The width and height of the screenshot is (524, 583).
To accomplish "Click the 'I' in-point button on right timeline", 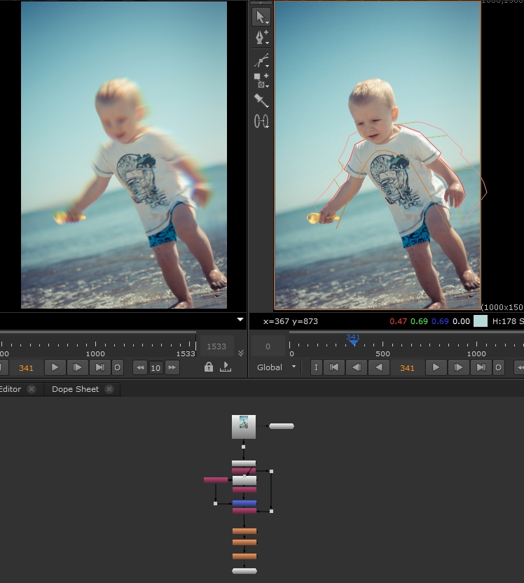I will (316, 367).
